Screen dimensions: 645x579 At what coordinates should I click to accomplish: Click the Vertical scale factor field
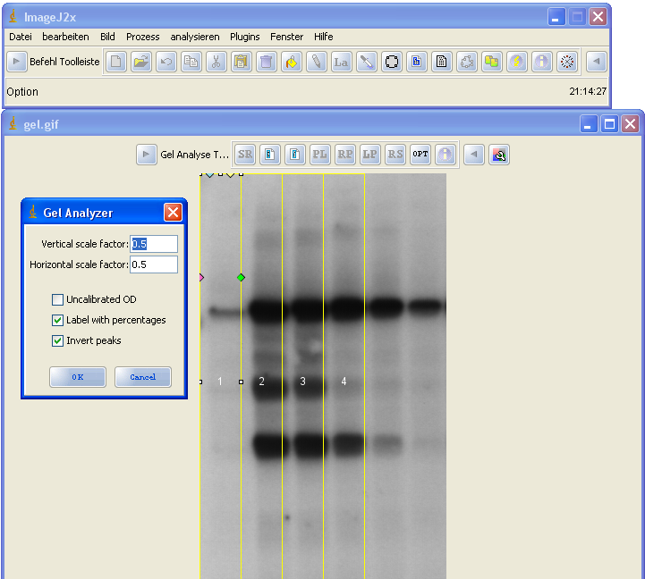pos(154,244)
